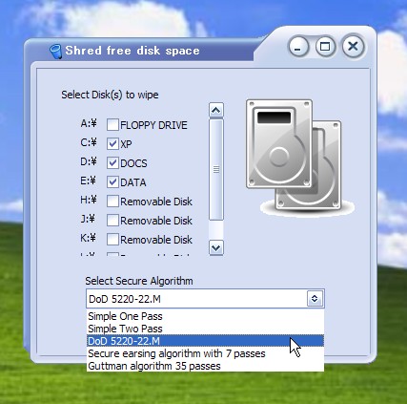This screenshot has width=407, height=404.
Task: Click the FLOPPY DRIVE label
Action: click(153, 125)
